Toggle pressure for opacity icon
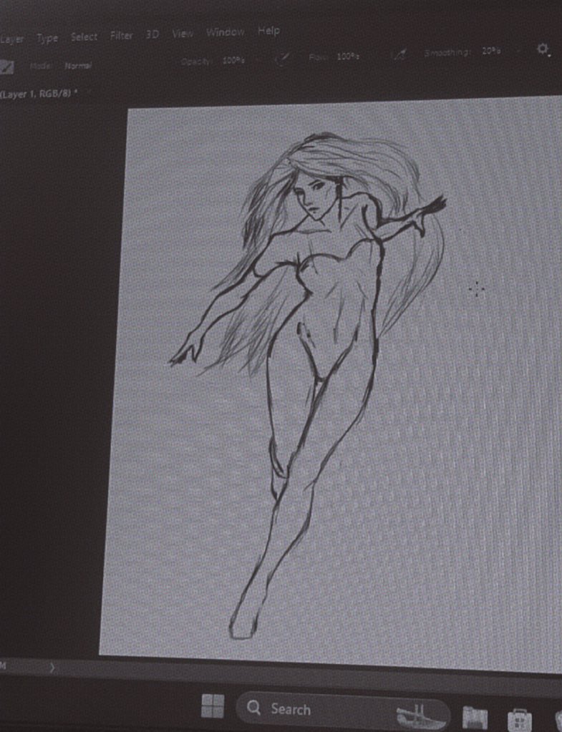 pos(282,59)
